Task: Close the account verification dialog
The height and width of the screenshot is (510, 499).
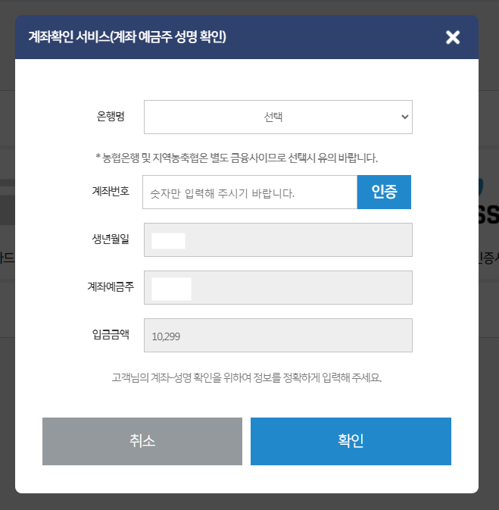Action: point(453,37)
